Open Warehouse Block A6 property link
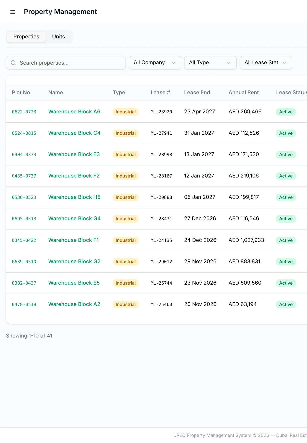 [x=74, y=112]
